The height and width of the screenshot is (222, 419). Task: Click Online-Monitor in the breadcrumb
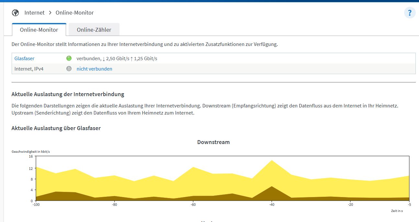(x=74, y=13)
